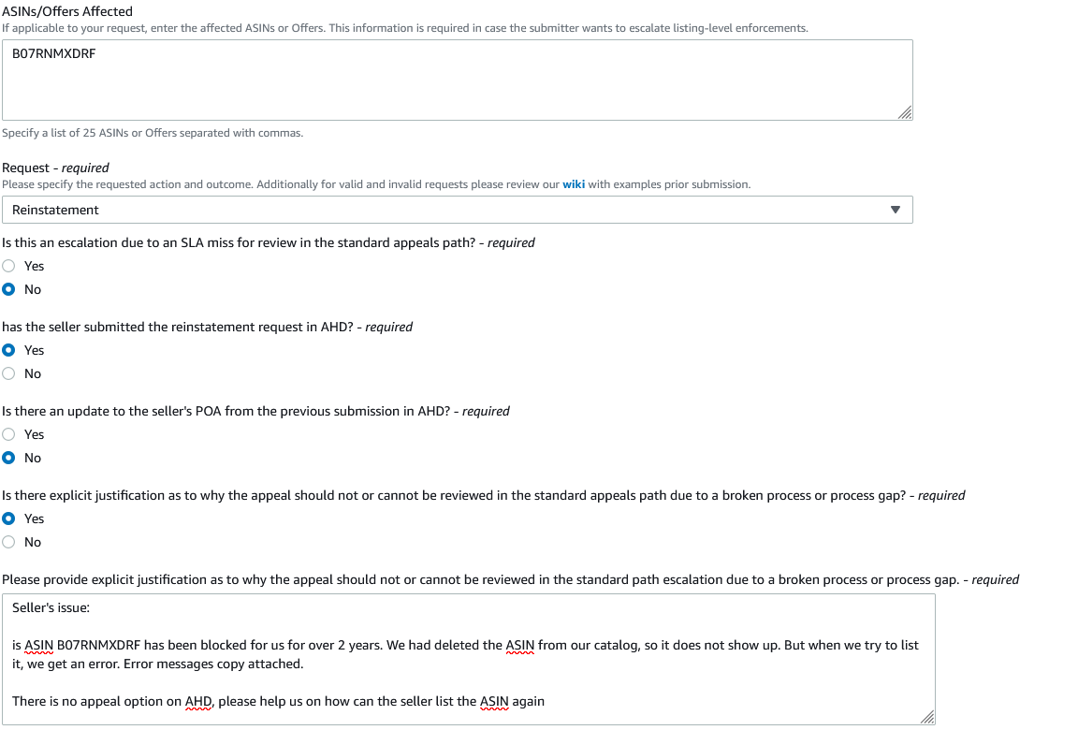Screen dimensions: 1078x730
Task: Click the misspelled AHD word in justification
Action: (198, 702)
